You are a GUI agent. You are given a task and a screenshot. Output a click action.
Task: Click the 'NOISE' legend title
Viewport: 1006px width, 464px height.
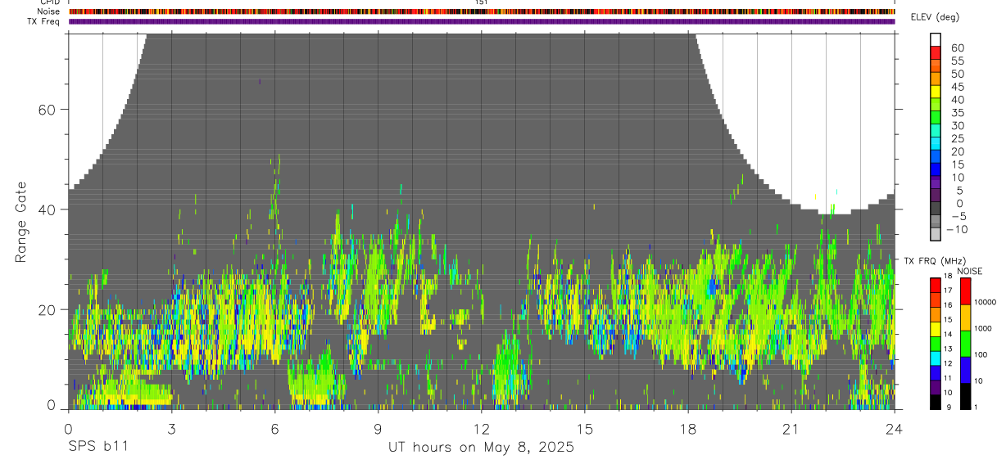tap(969, 271)
